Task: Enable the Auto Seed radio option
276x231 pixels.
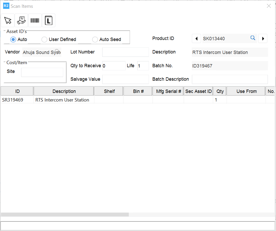Action: point(95,39)
